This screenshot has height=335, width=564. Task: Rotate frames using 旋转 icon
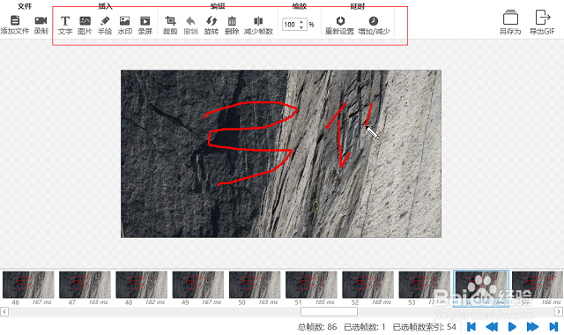[x=211, y=21]
